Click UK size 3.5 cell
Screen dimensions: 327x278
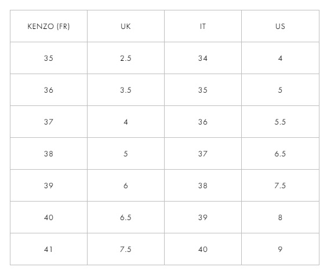(x=126, y=90)
